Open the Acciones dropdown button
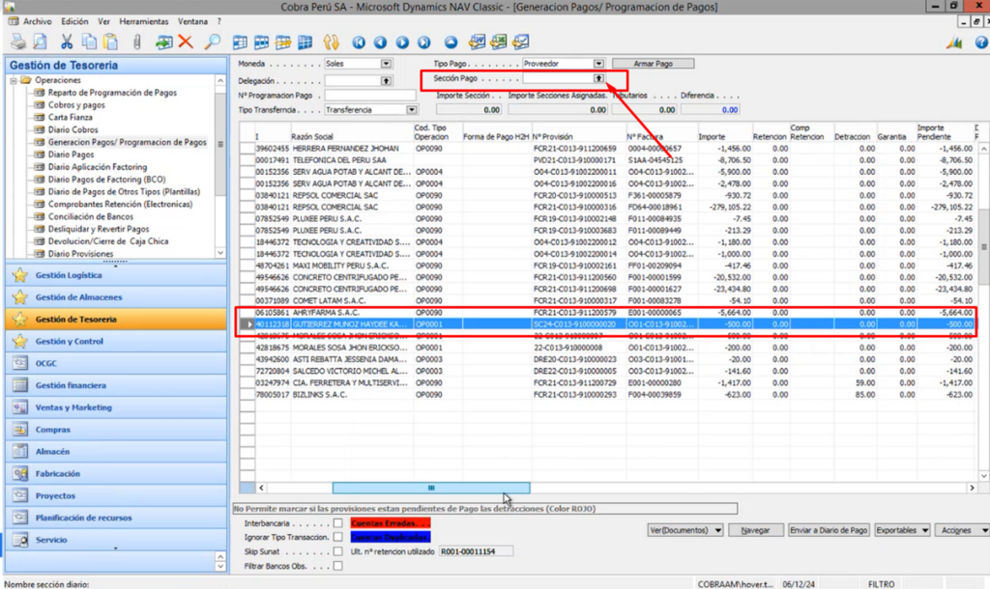The image size is (990, 589). 962,530
